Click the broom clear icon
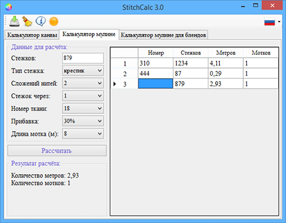 click(x=27, y=21)
